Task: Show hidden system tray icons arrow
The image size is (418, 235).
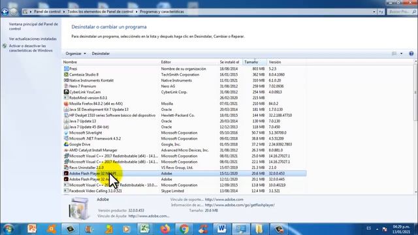Action: (x=378, y=229)
